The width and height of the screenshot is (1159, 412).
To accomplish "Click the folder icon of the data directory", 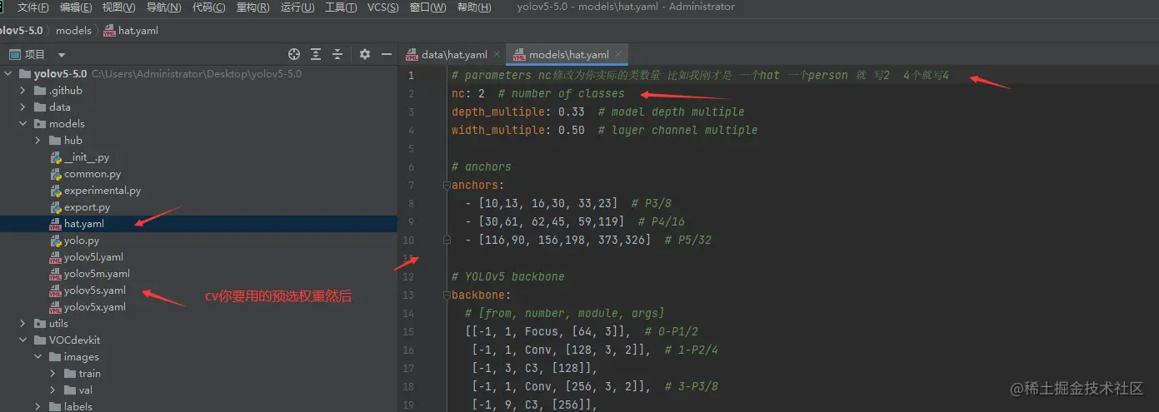I will pyautogui.click(x=41, y=107).
